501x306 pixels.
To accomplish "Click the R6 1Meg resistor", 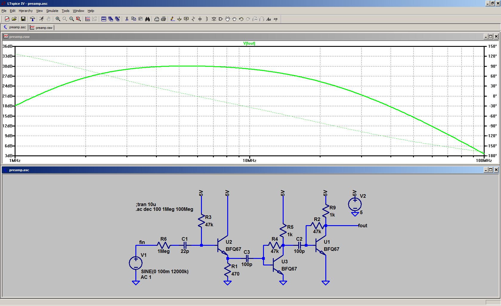I will 163,245.
